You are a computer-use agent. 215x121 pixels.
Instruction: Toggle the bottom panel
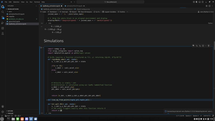pos(200,2)
